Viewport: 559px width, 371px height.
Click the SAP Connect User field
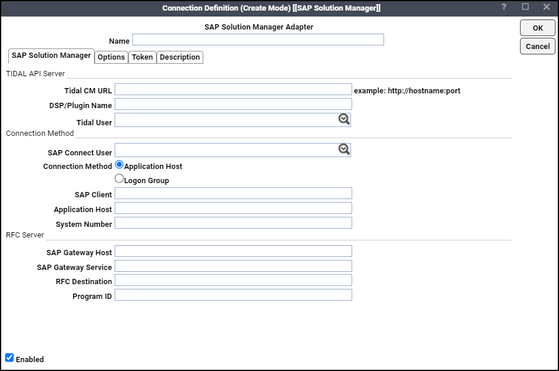point(233,150)
